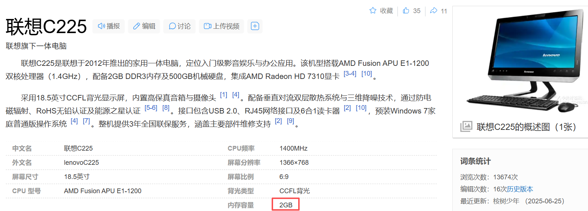Open citation [10] after 7310显卡
The width and height of the screenshot is (588, 211).
pyautogui.click(x=367, y=73)
